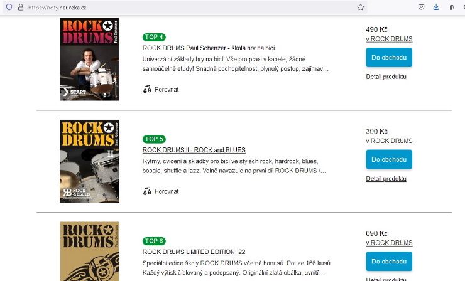Click compare scales icon for ROCK DRUMS II

coord(147,191)
